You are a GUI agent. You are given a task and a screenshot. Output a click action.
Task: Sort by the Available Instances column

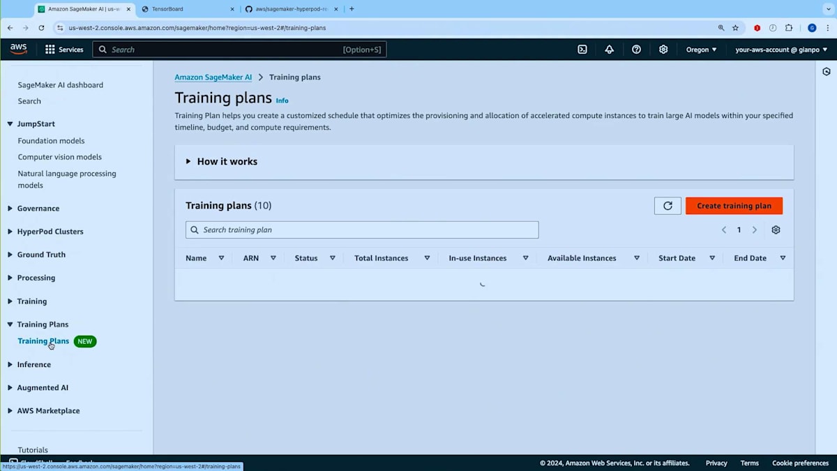[x=637, y=258]
